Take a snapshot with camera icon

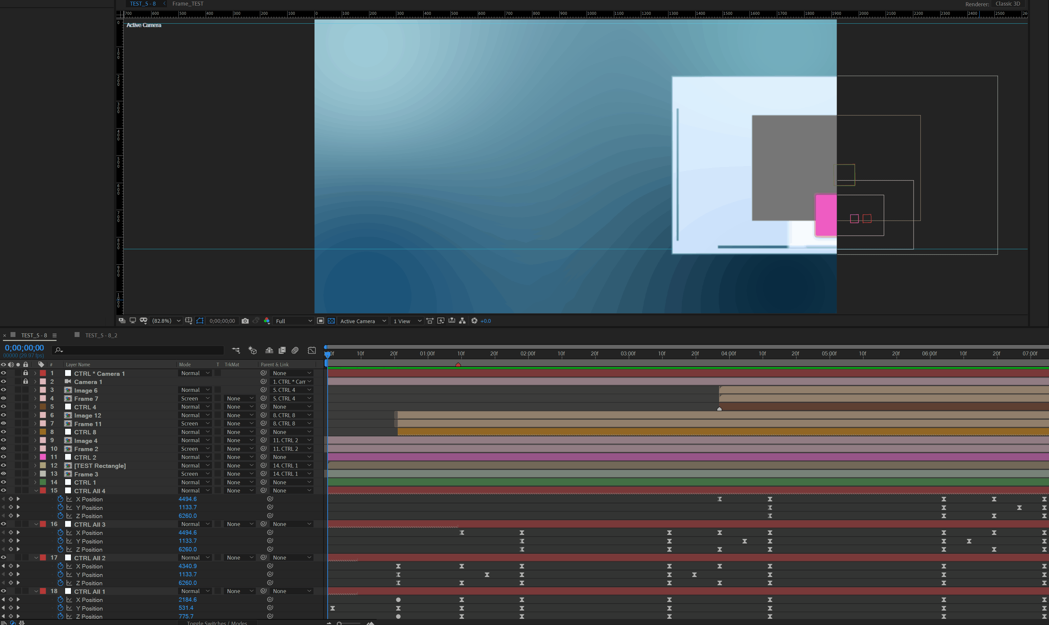coord(245,321)
